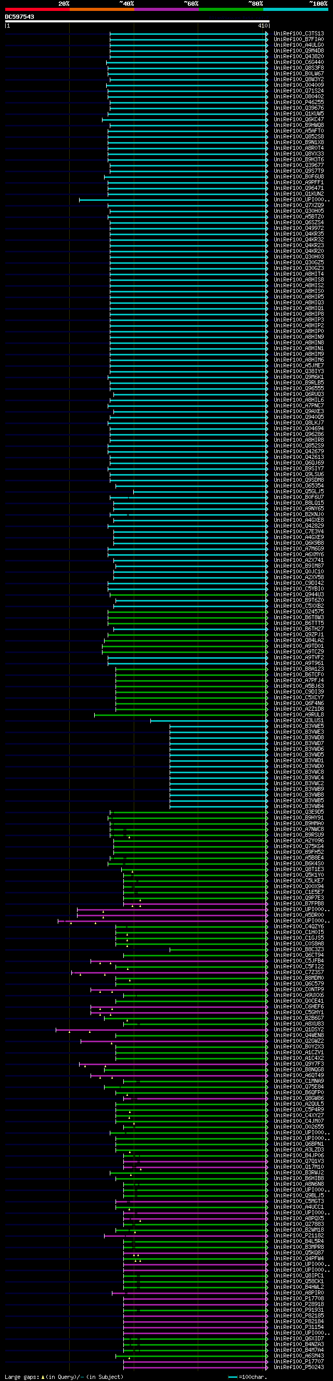Click the red ~20% identity legend bar
This screenshot has height=1381, width=333.
(x=37, y=9)
